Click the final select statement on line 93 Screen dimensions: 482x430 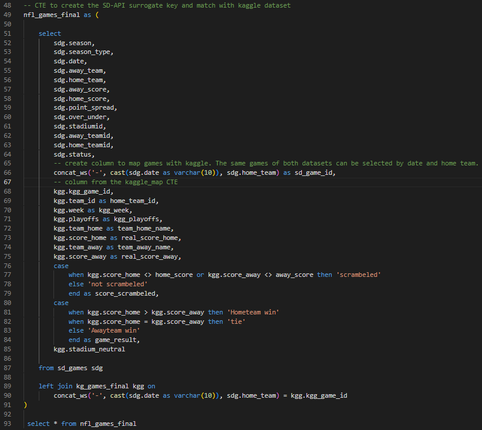(82, 423)
